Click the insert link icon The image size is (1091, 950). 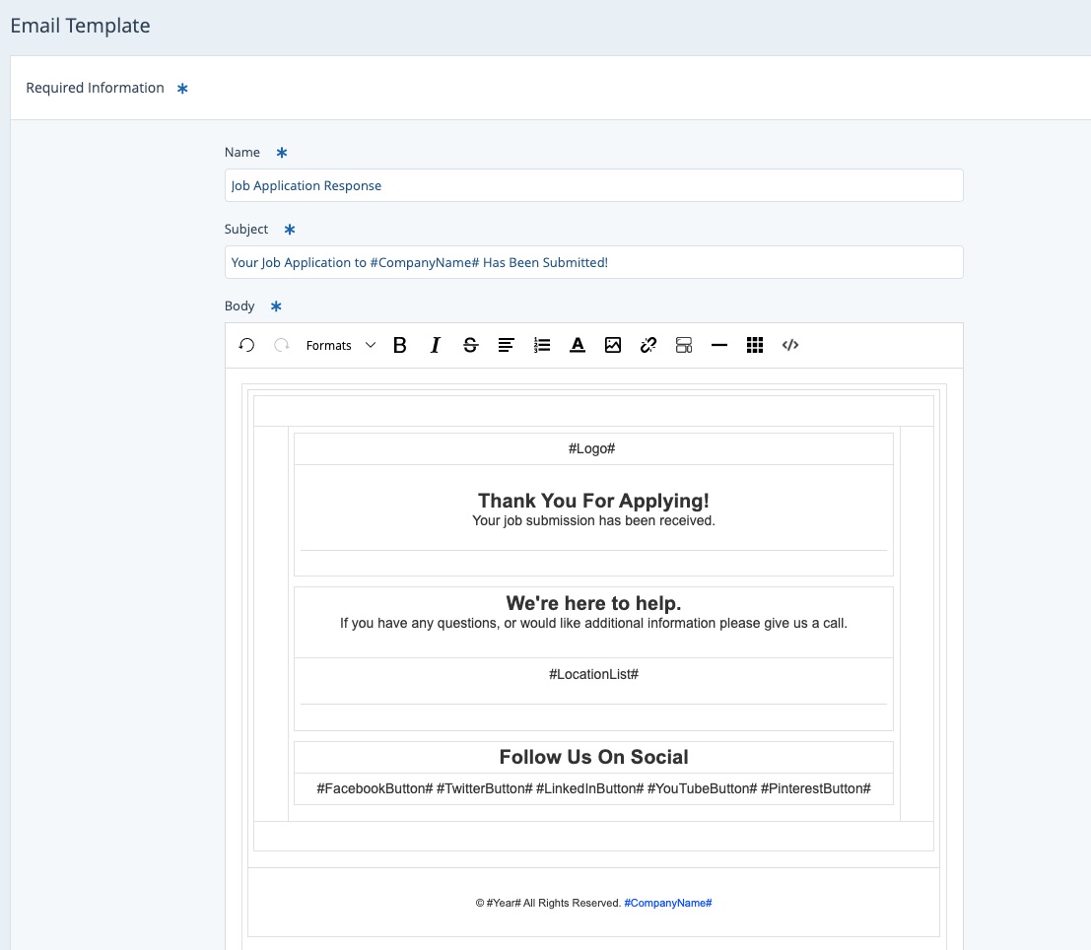click(648, 345)
